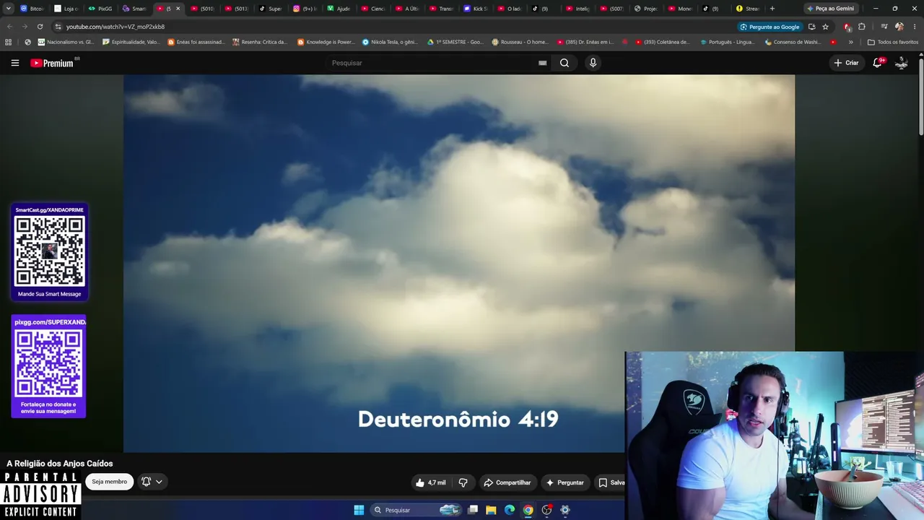
Task: Click the YouTube search magnifier button
Action: pos(565,63)
